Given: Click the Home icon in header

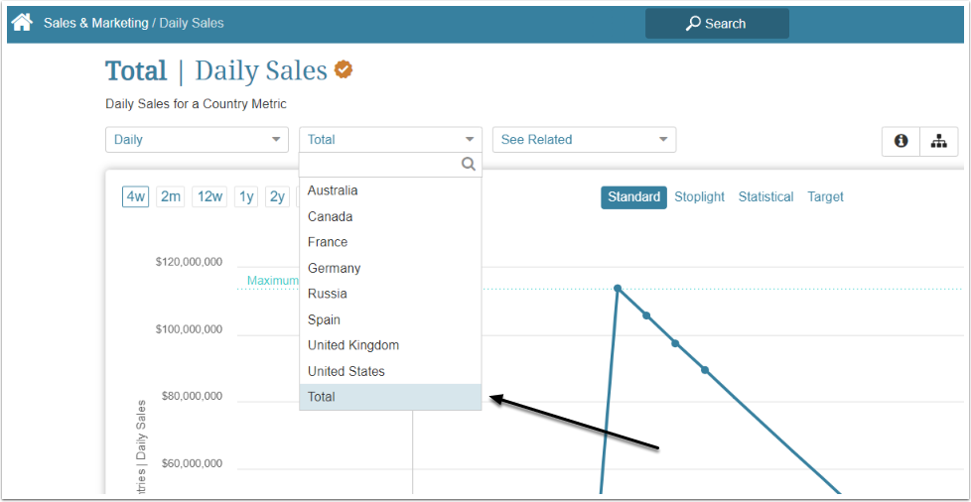Looking at the screenshot, I should point(22,22).
